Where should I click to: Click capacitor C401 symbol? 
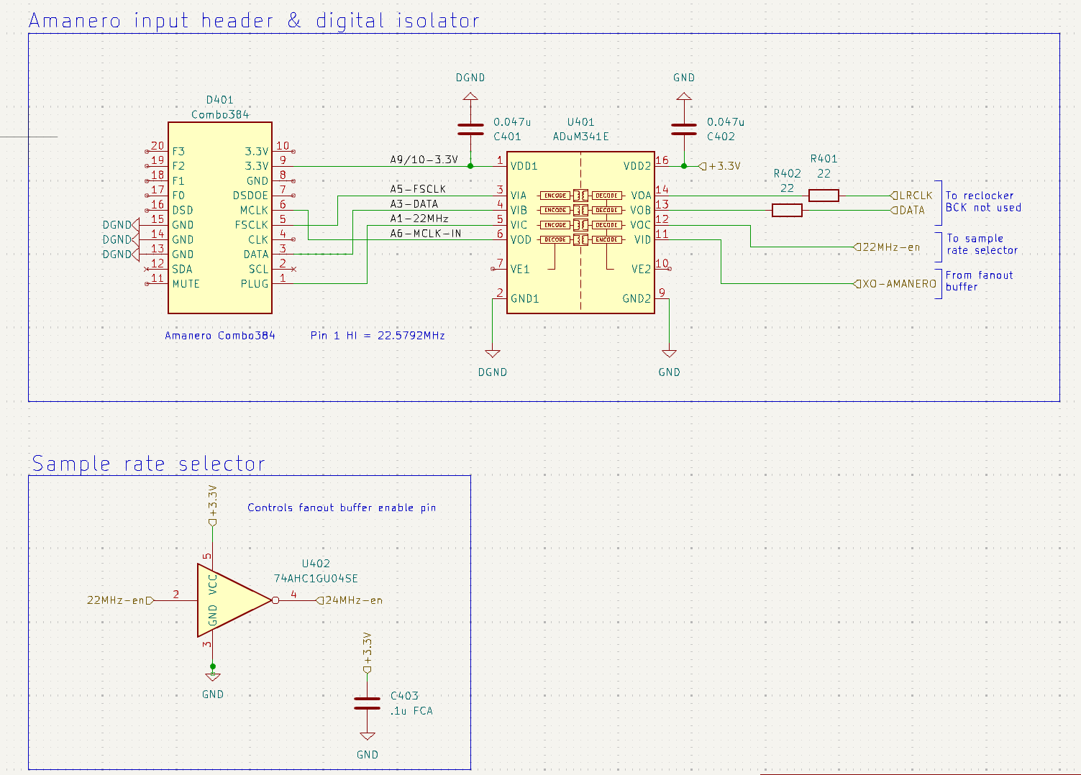[x=470, y=129]
